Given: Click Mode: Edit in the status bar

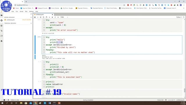Looking at the screenshot, I should (160, 100).
